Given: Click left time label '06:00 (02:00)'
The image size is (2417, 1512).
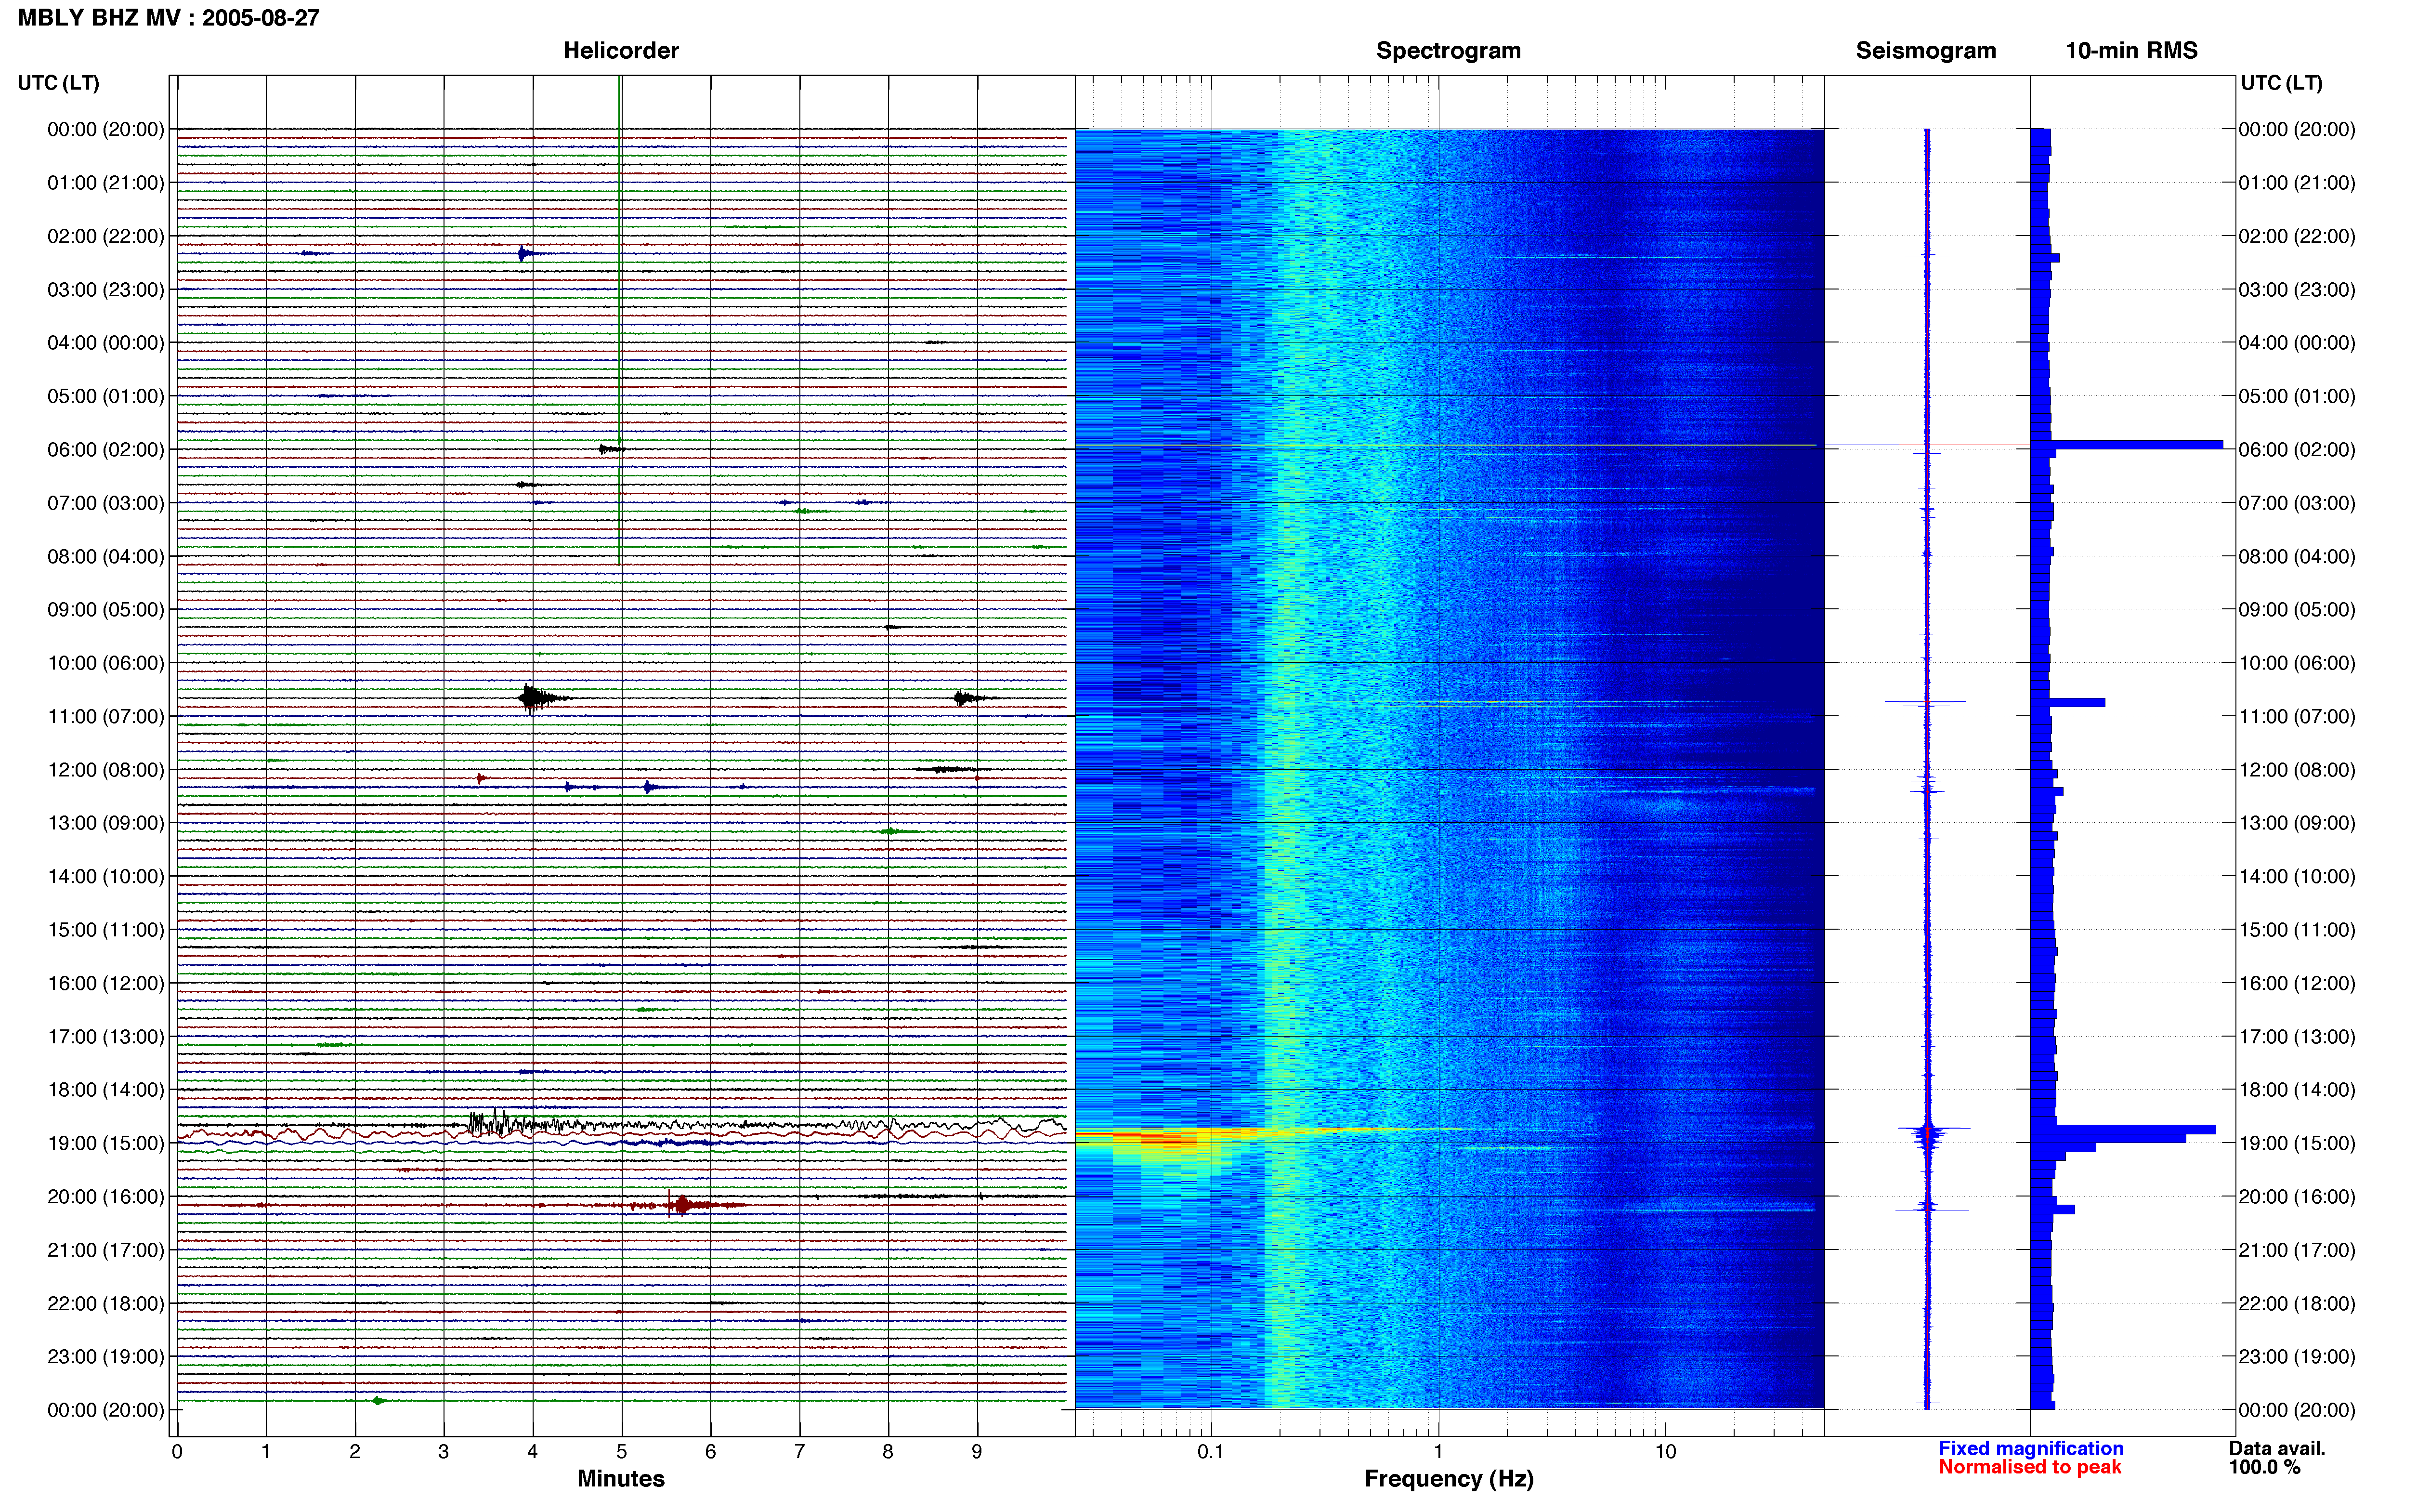Looking at the screenshot, I should [106, 450].
